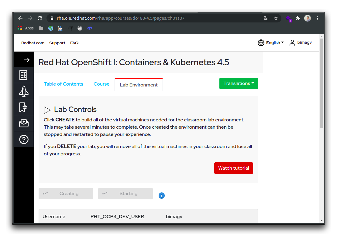The height and width of the screenshot is (237, 337).
Task: Click the rocket sidebar icon
Action: click(x=24, y=91)
